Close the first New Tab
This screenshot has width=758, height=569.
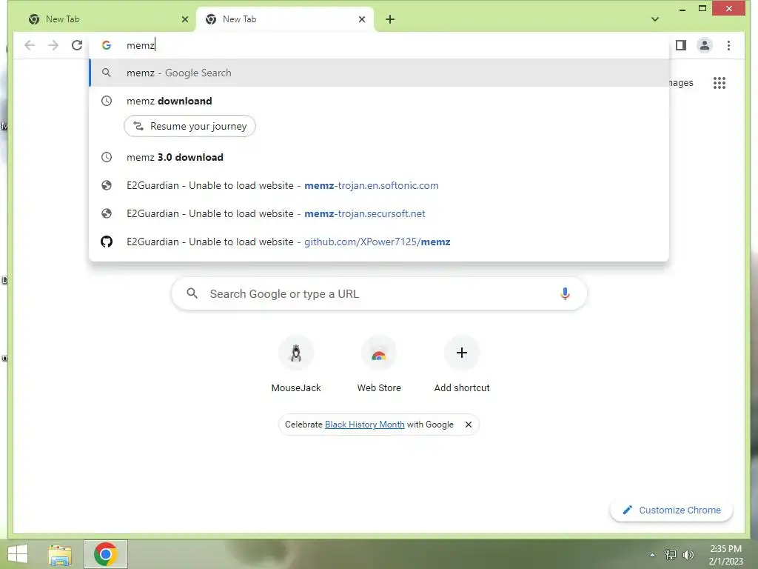click(x=184, y=19)
